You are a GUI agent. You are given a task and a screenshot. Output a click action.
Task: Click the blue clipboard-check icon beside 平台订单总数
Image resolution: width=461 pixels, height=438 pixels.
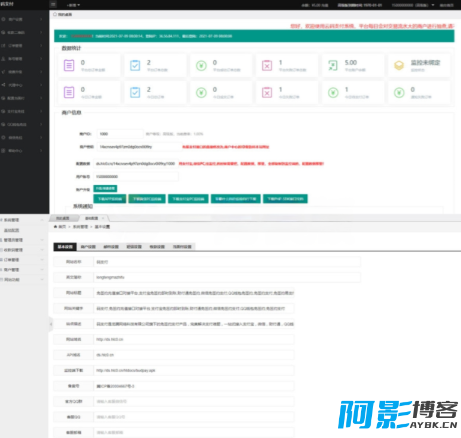pos(135,65)
